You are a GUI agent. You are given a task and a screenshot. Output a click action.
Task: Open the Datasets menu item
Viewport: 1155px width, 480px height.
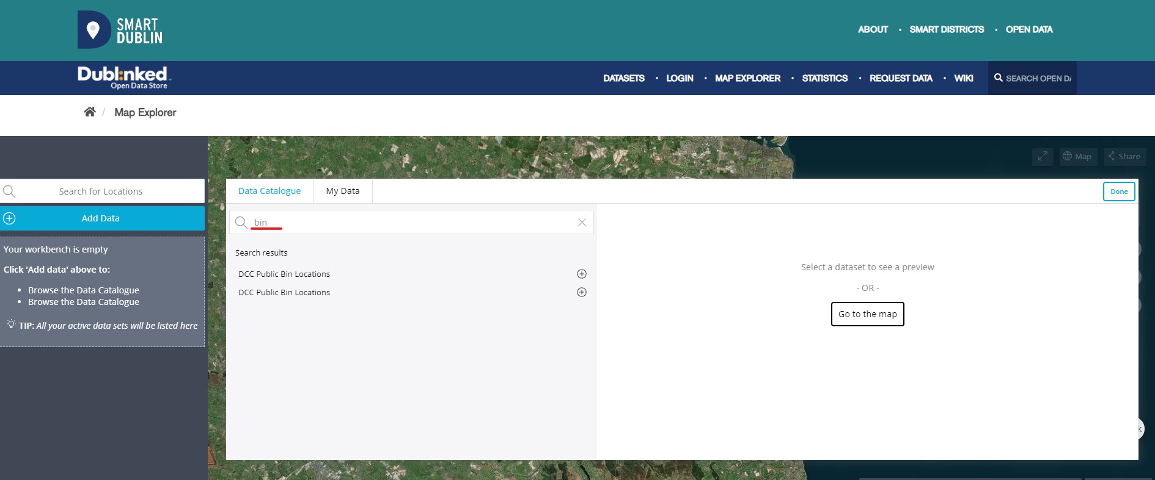[623, 78]
